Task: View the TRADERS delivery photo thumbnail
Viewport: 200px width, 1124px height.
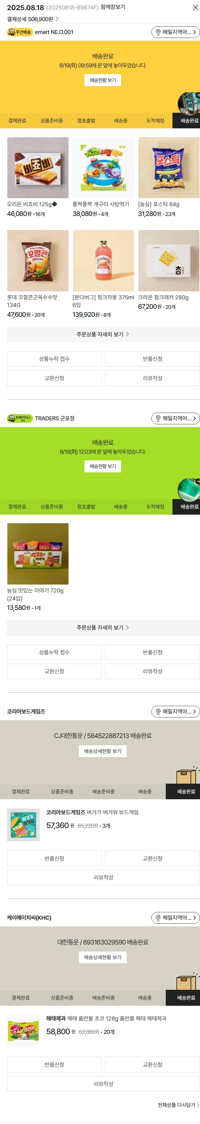Action: coord(189,489)
